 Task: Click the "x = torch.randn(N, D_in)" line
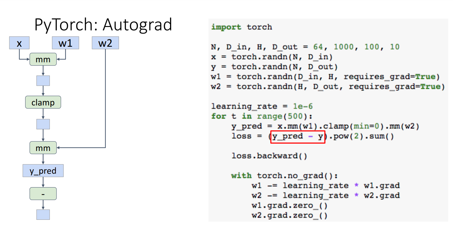click(x=272, y=57)
